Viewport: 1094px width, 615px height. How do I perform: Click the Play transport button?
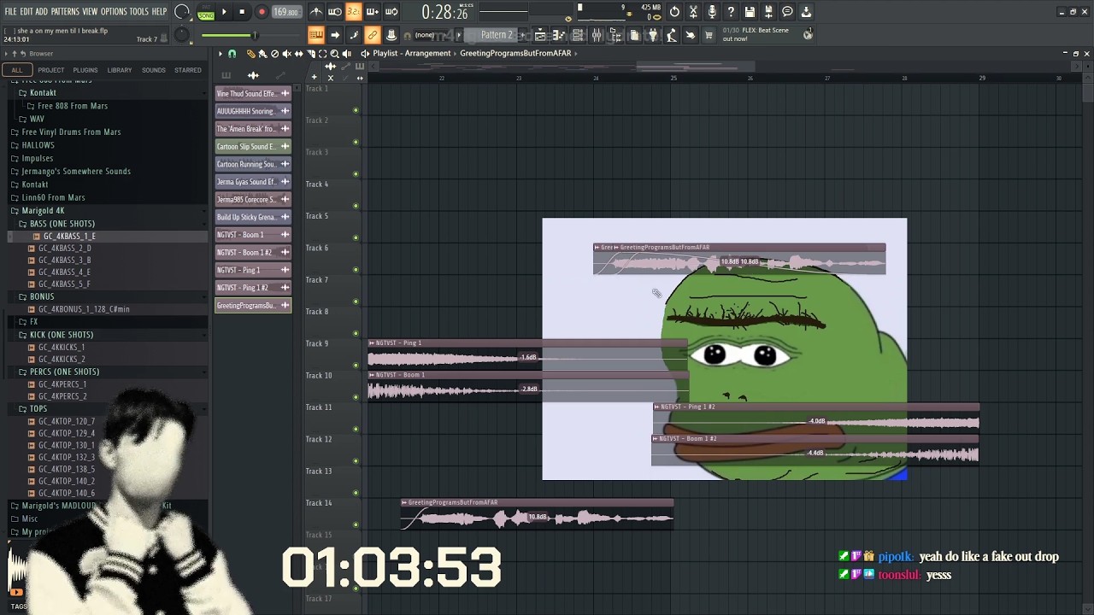click(x=224, y=12)
